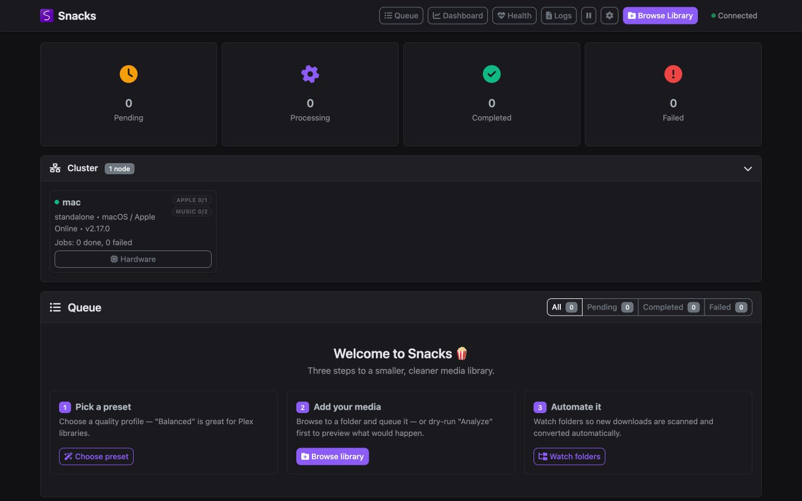Click the orange Pending clock icon
This screenshot has width=802, height=501.
point(129,74)
